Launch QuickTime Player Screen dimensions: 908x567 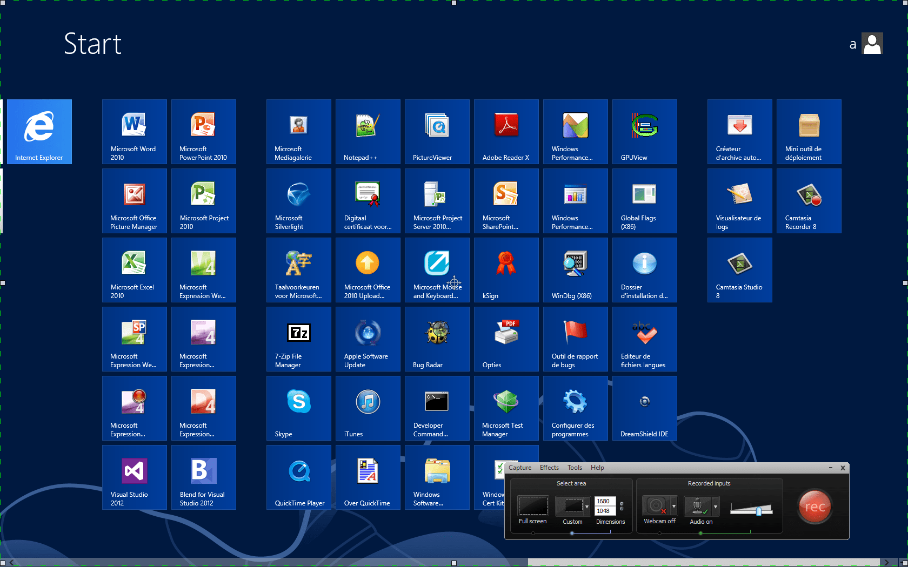(299, 477)
